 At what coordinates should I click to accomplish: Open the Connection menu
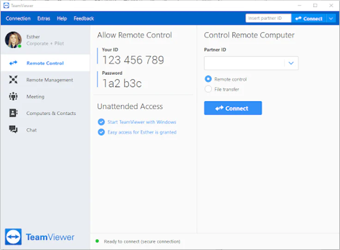(x=18, y=18)
